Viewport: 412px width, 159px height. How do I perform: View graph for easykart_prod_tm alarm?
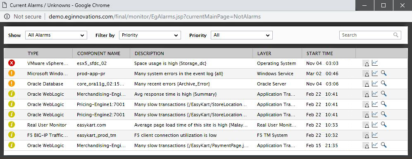click(375, 135)
